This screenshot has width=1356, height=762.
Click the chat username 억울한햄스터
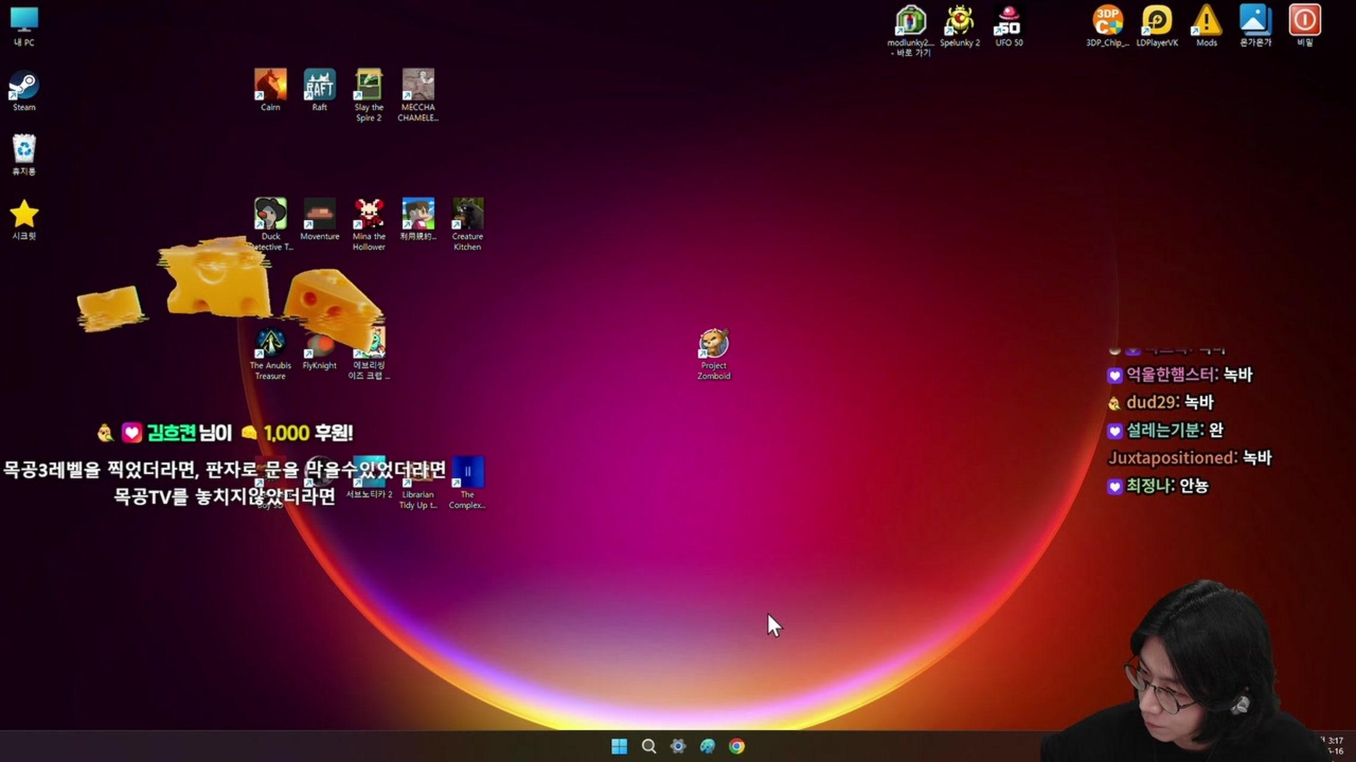pyautogui.click(x=1172, y=374)
